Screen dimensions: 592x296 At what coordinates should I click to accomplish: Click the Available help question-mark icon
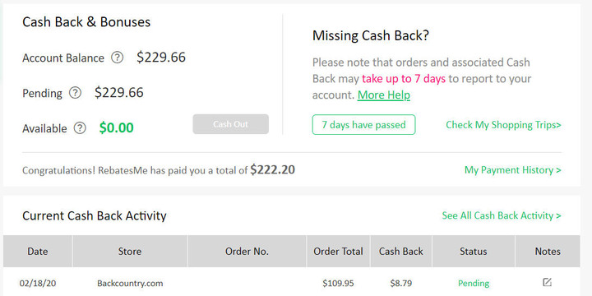tap(80, 128)
